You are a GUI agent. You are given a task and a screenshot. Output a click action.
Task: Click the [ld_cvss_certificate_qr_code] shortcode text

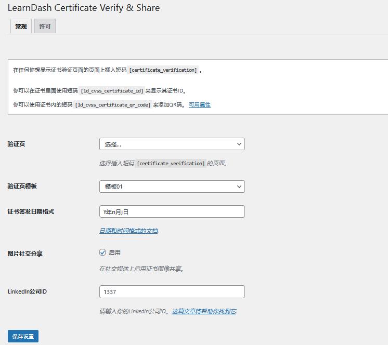click(113, 104)
